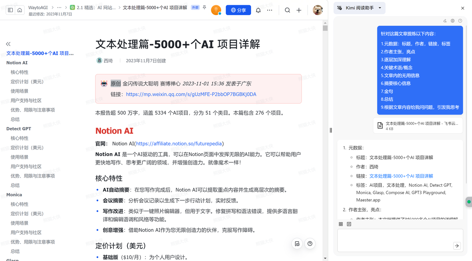Image resolution: width=472 pixels, height=261 pixels.
Task: Click the 外部 tag badge
Action: (195, 7)
